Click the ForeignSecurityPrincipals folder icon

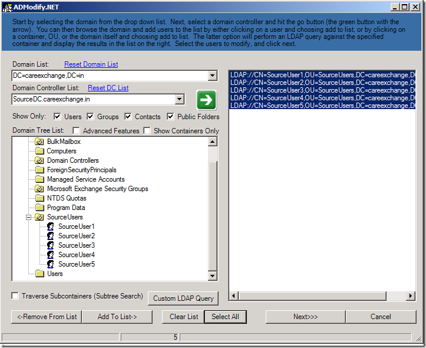coord(39,170)
